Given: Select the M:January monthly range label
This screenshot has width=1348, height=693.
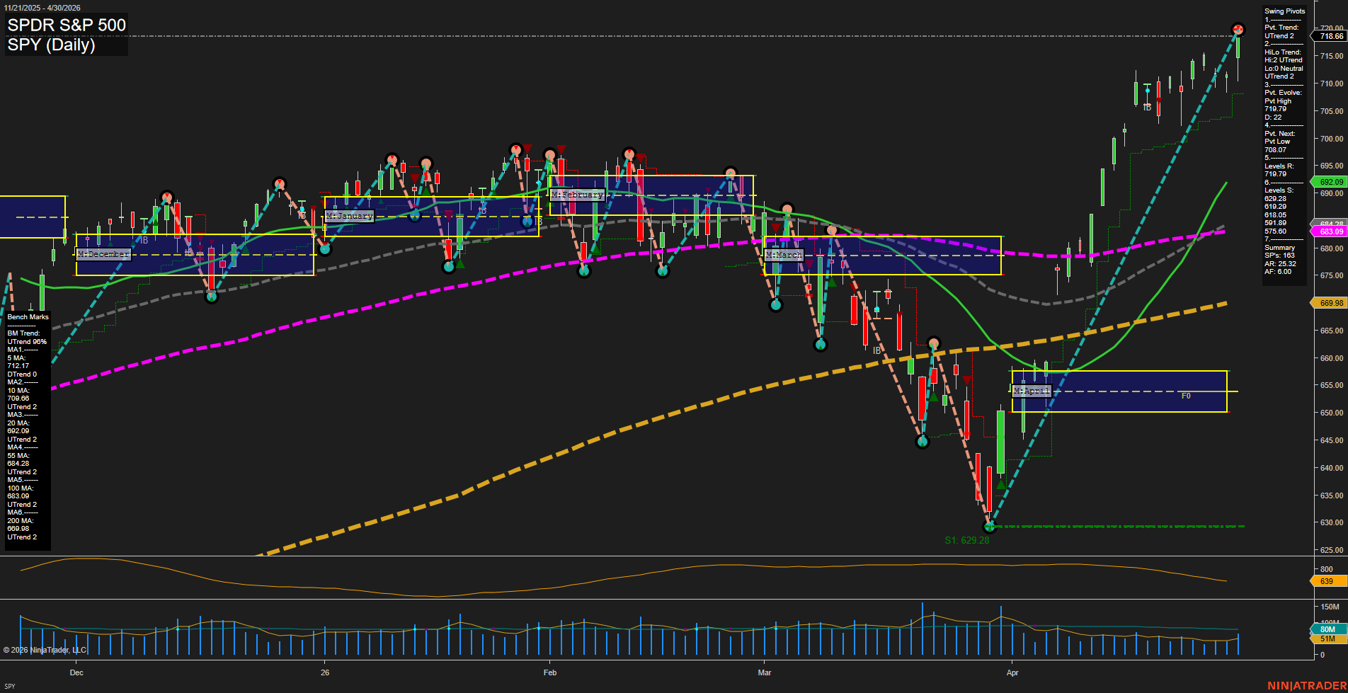Looking at the screenshot, I should (349, 216).
